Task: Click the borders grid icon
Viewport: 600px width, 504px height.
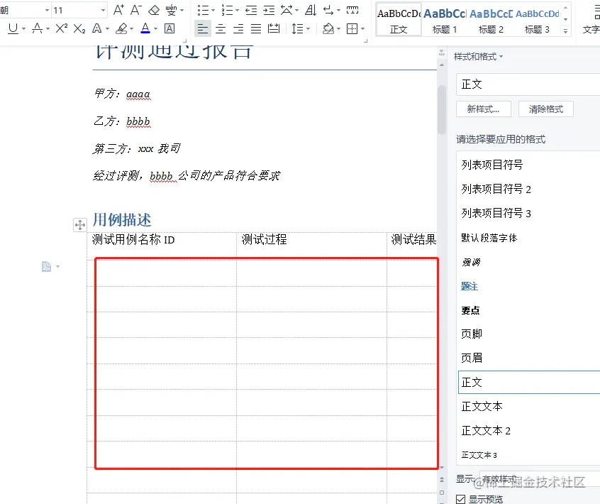Action: click(352, 28)
